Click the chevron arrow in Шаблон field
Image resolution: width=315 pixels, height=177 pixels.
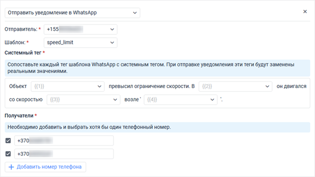pyautogui.click(x=112, y=43)
